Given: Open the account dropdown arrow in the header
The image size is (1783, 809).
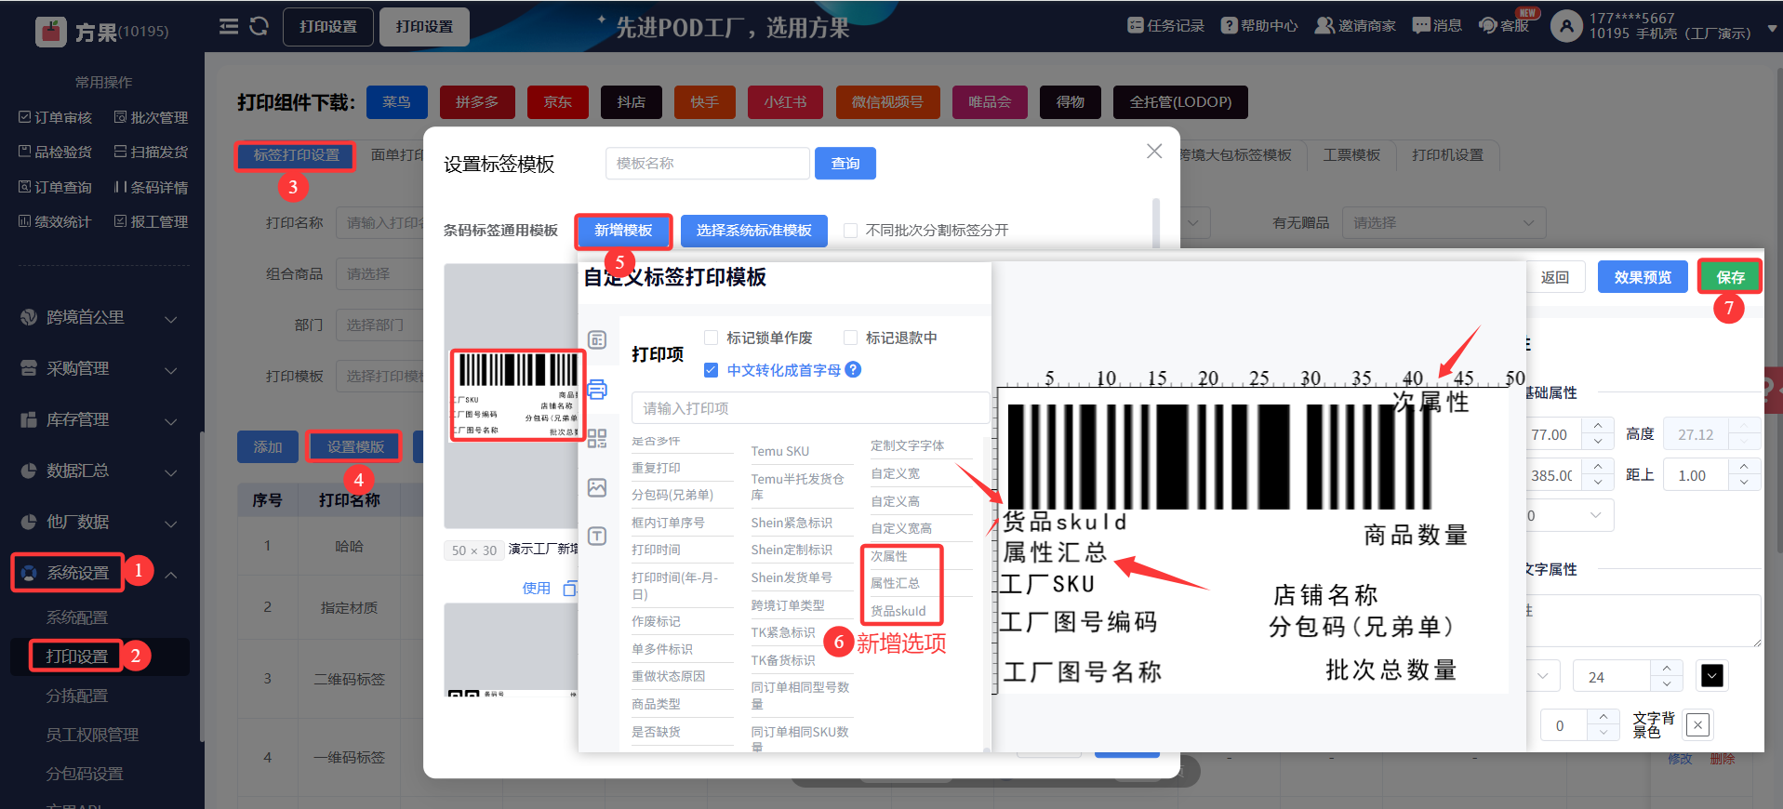Looking at the screenshot, I should click(x=1772, y=28).
